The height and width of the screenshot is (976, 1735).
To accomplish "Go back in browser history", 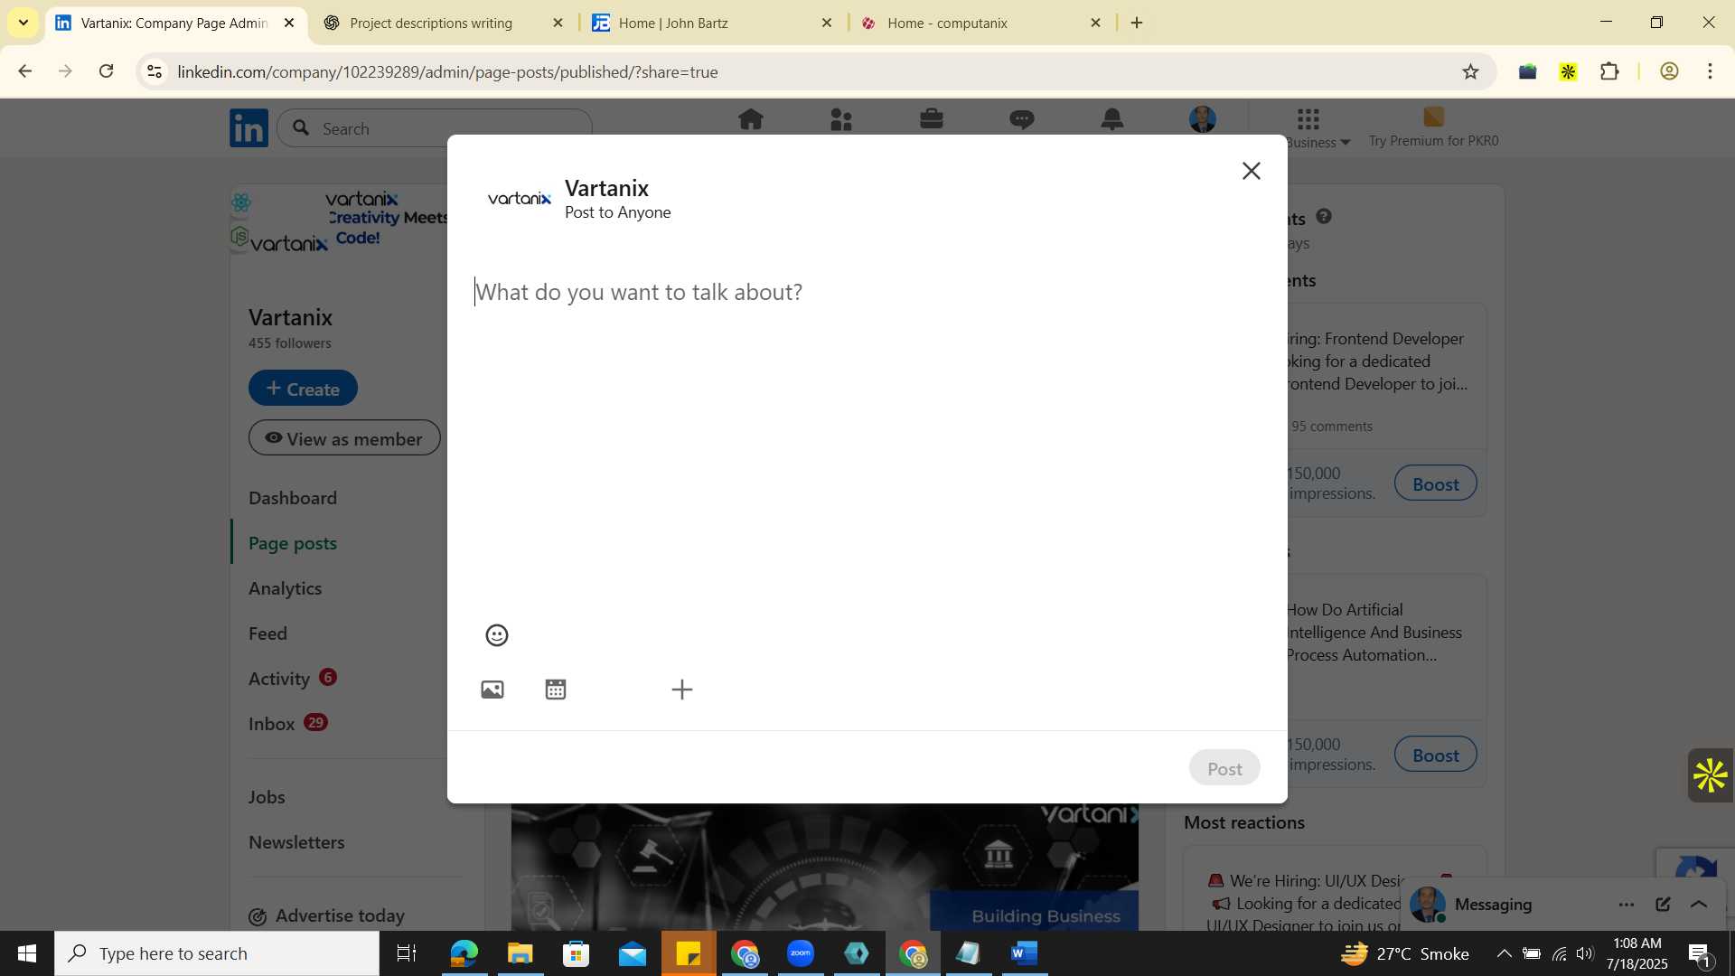I will (25, 71).
